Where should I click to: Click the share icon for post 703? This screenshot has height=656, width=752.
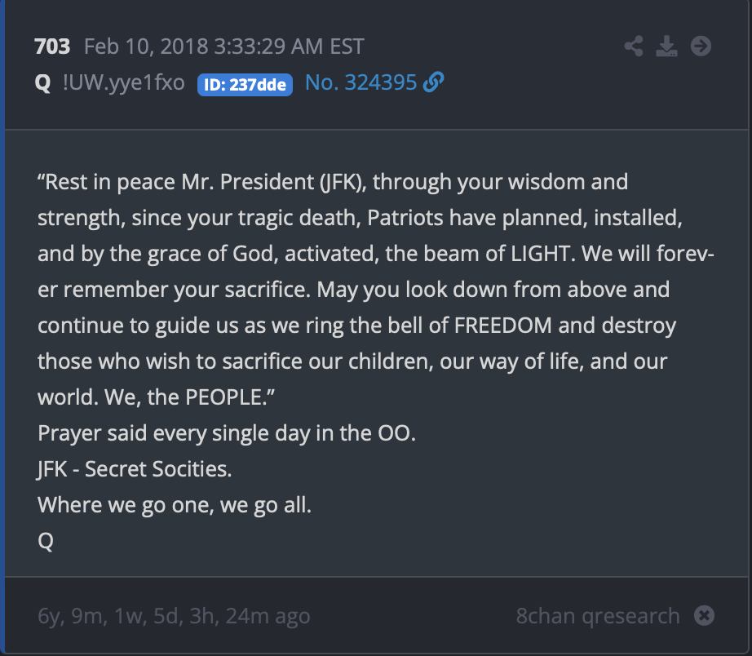(634, 47)
